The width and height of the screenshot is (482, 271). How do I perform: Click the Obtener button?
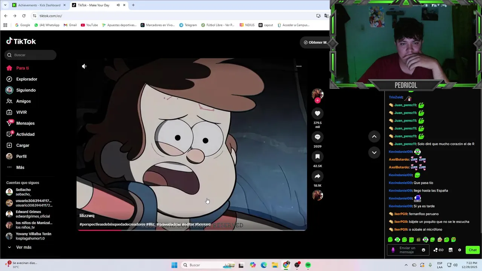point(316,42)
